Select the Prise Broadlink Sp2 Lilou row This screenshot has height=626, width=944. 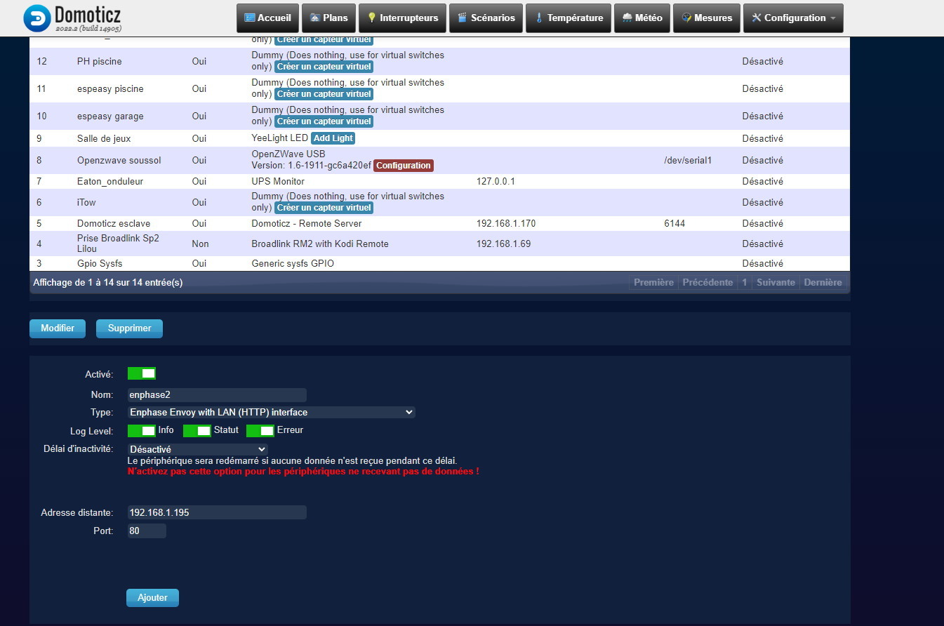tap(439, 244)
